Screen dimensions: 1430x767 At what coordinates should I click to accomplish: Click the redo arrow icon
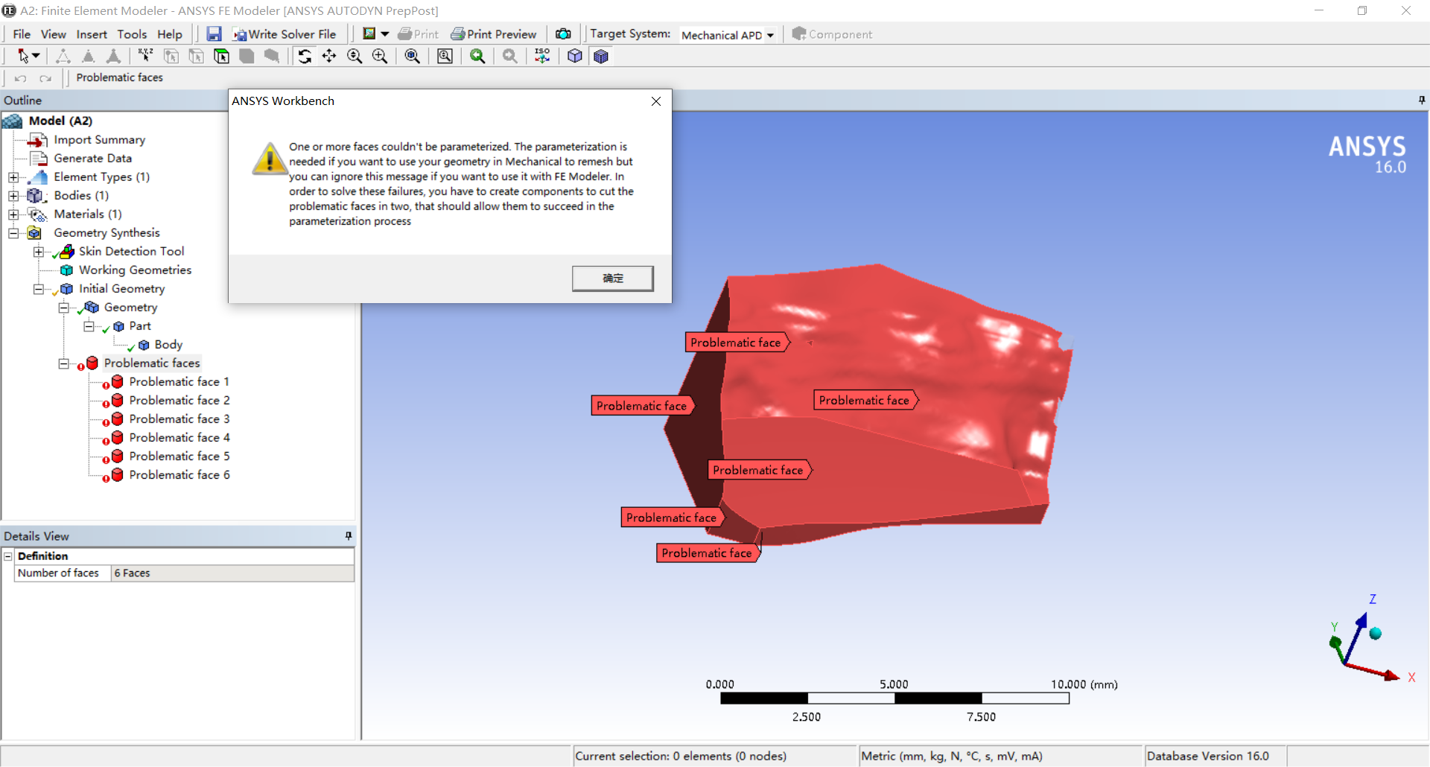click(x=46, y=78)
